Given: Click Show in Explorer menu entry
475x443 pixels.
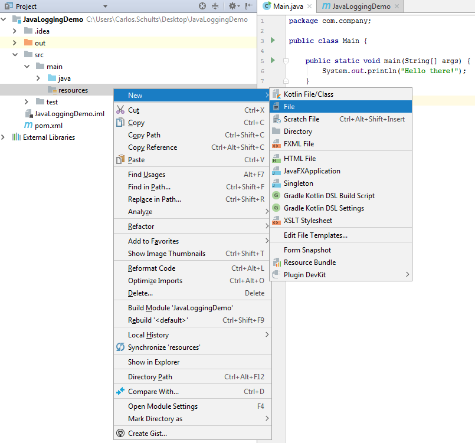Looking at the screenshot, I should (153, 362).
